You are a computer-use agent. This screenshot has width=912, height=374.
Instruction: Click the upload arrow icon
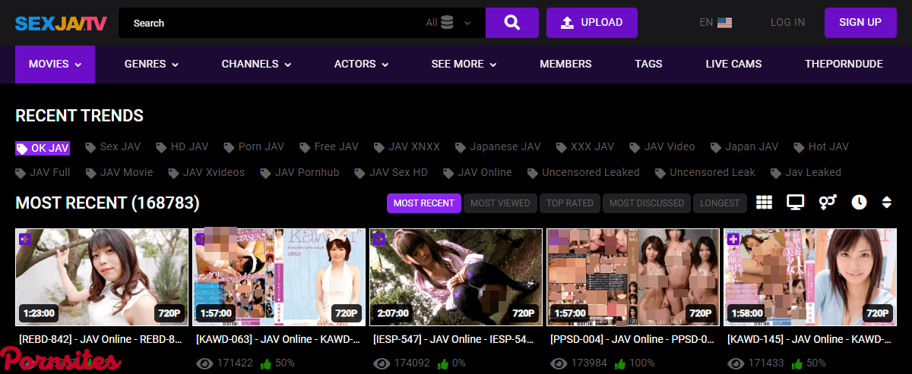coord(567,23)
